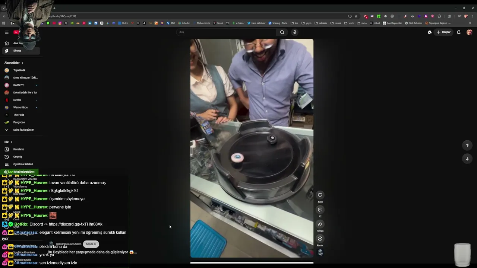The width and height of the screenshot is (477, 268).
Task: Open the releases bookmarks folder
Action: (x=321, y=23)
